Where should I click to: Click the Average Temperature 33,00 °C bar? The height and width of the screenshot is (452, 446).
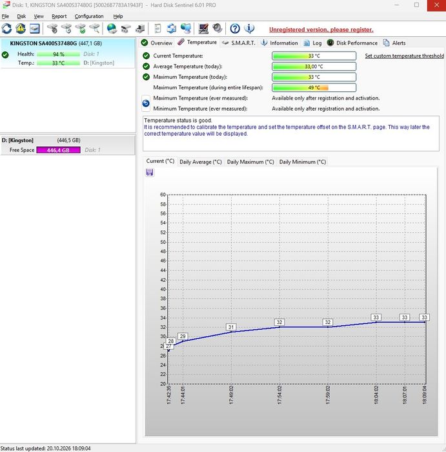click(x=314, y=67)
